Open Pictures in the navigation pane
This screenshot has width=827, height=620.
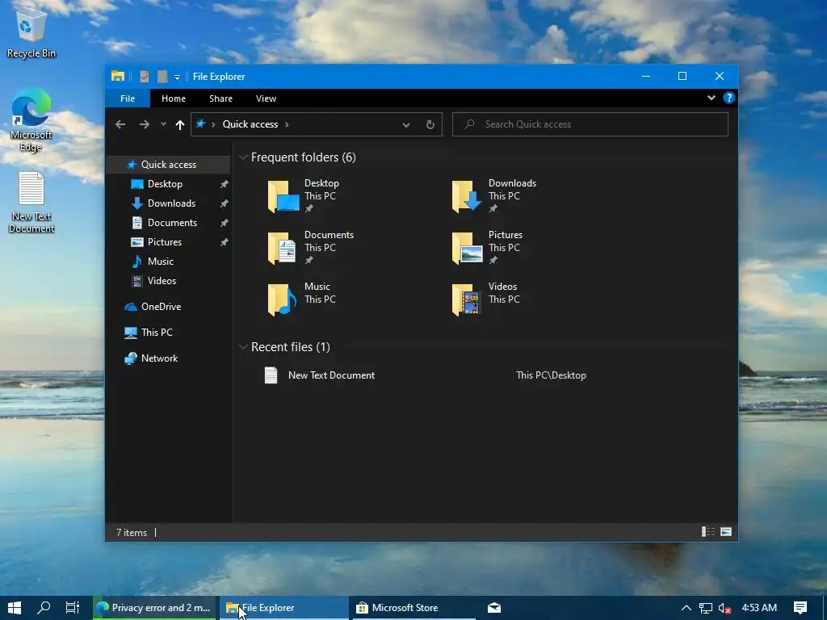[x=165, y=242]
